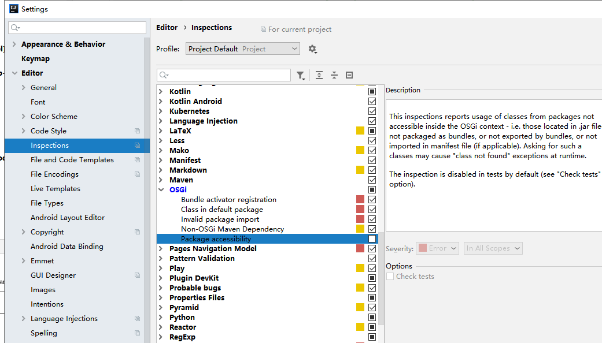
Task: Toggle the Plugin DevKit group checkbox
Action: point(372,278)
